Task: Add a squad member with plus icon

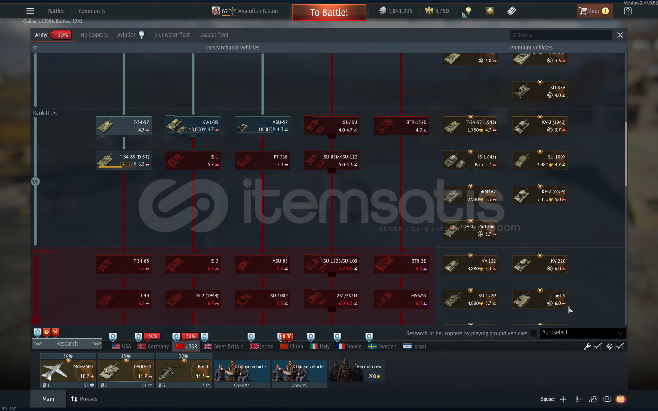Action: pos(563,399)
